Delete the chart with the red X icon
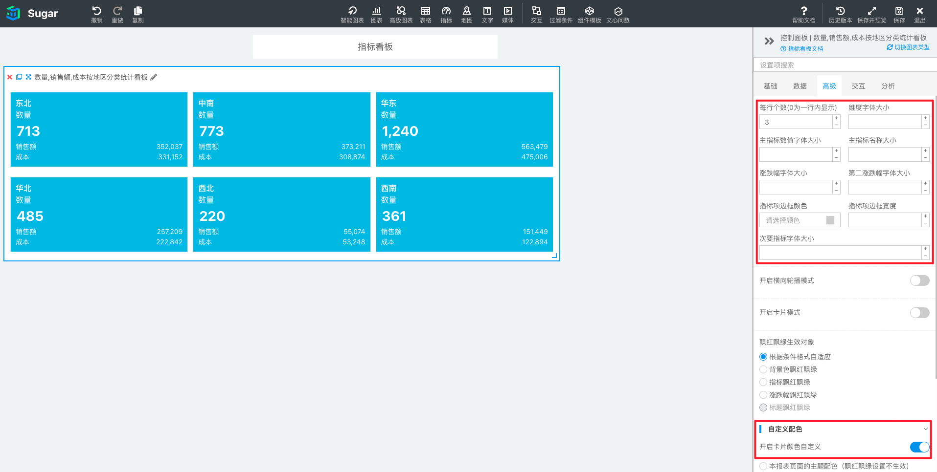This screenshot has width=937, height=472. 10,77
